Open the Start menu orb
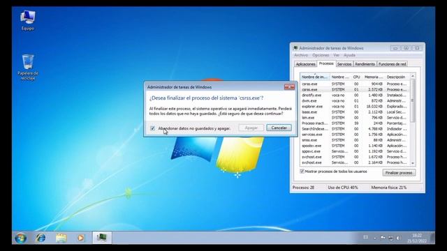This screenshot has height=251, width=447. click(x=20, y=238)
